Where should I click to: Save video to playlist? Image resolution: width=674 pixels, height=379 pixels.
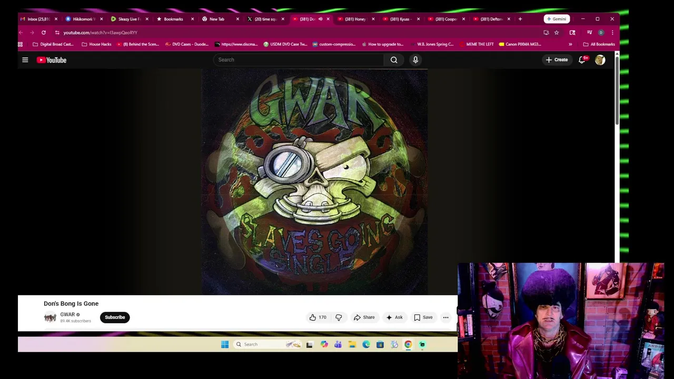(423, 317)
